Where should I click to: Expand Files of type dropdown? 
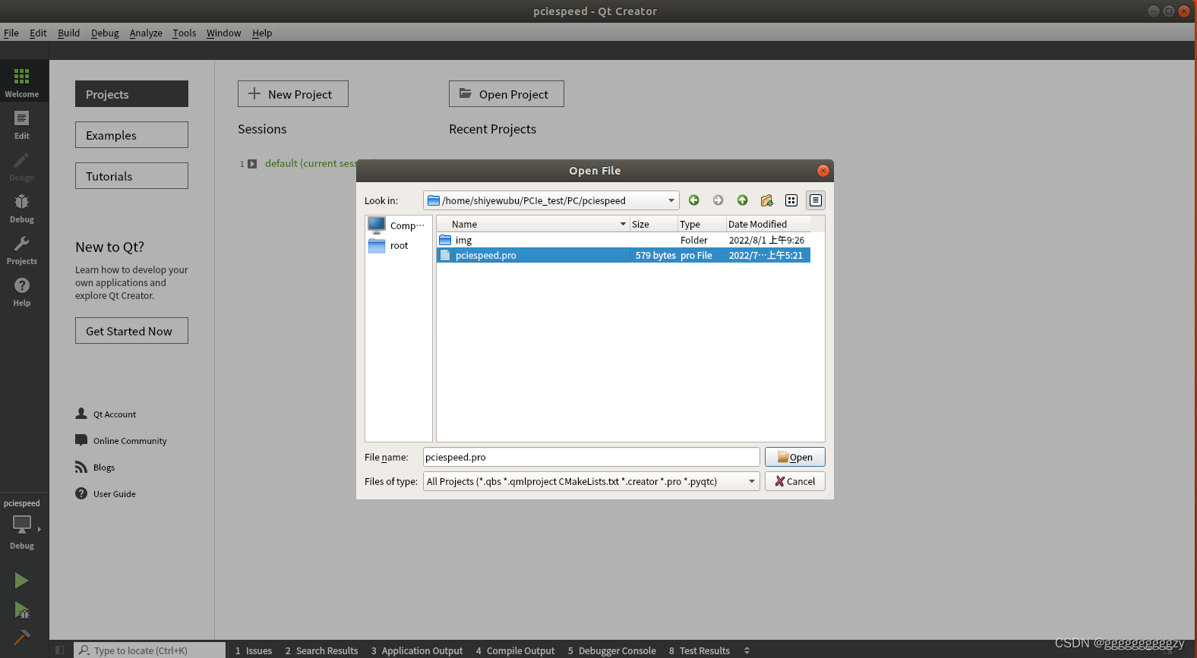point(751,481)
